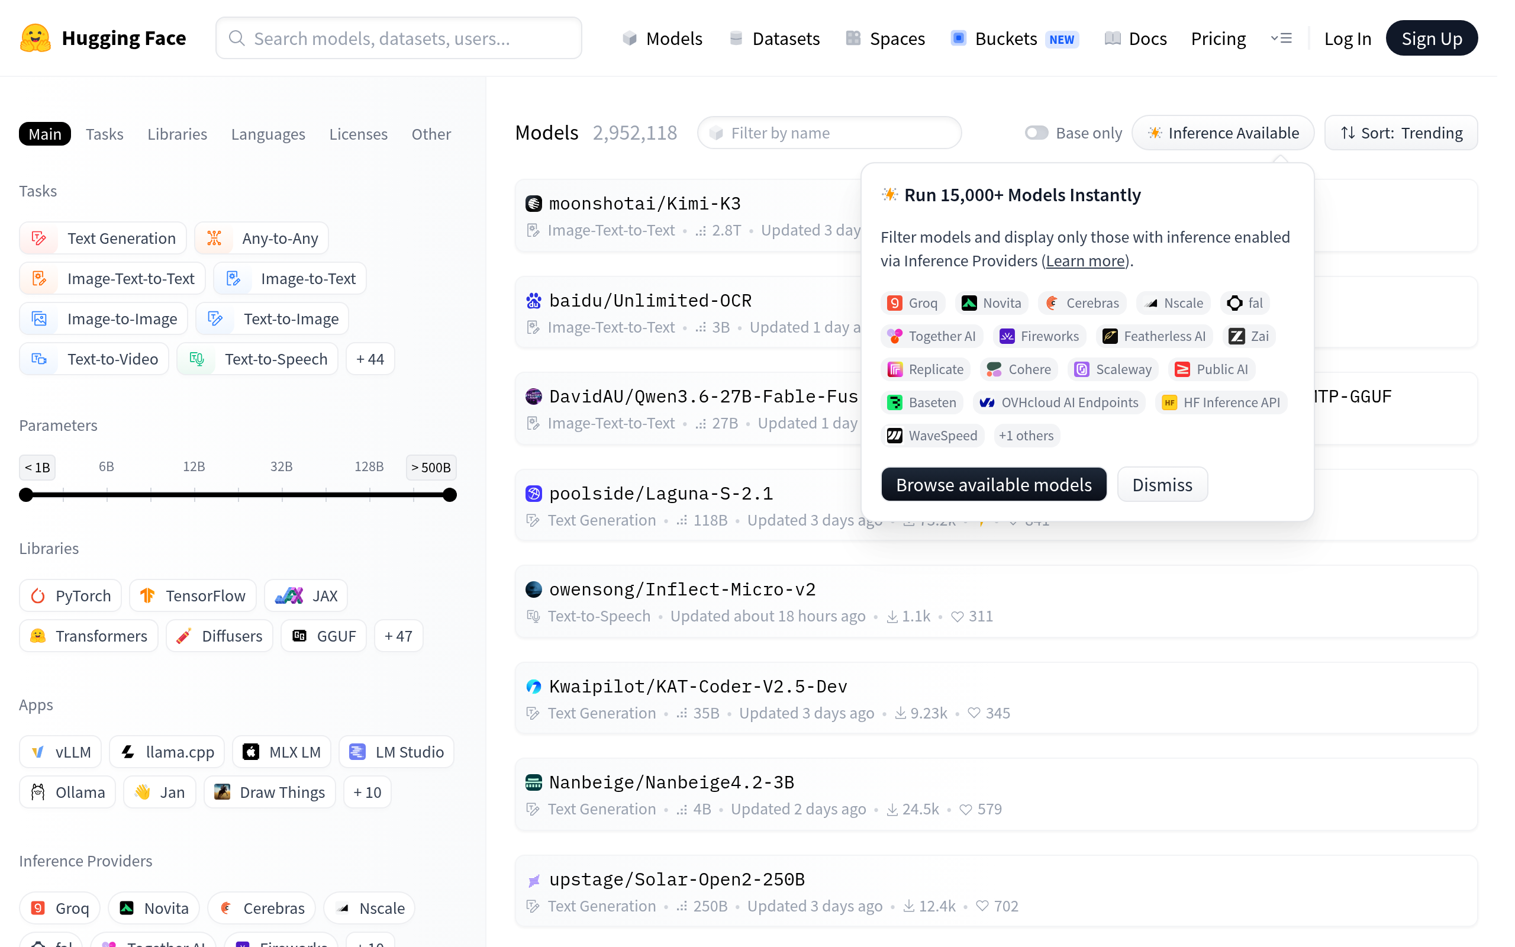
Task: Focus the main search models field
Action: [x=399, y=38]
